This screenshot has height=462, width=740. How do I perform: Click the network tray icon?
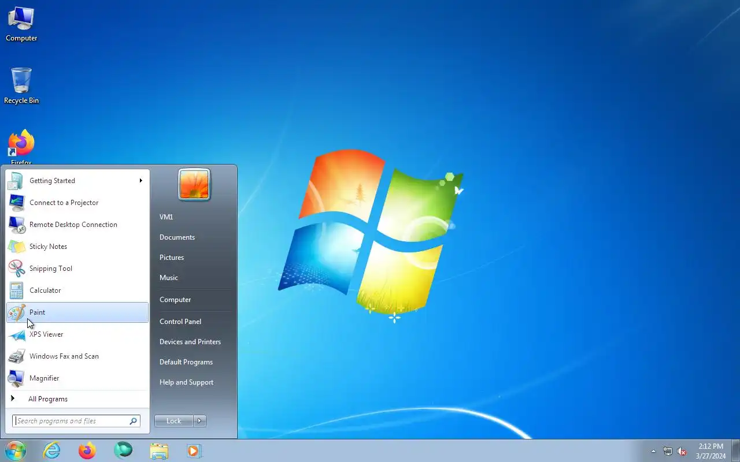pyautogui.click(x=668, y=451)
